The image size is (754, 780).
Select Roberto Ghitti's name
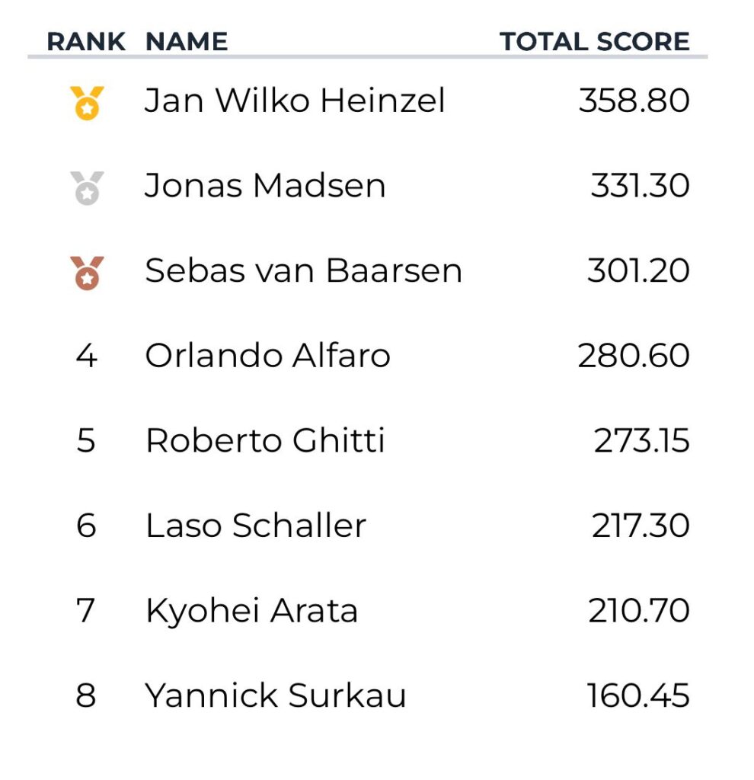click(265, 441)
